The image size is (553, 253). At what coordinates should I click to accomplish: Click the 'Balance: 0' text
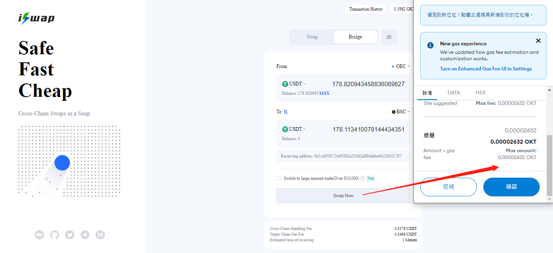tap(291, 138)
